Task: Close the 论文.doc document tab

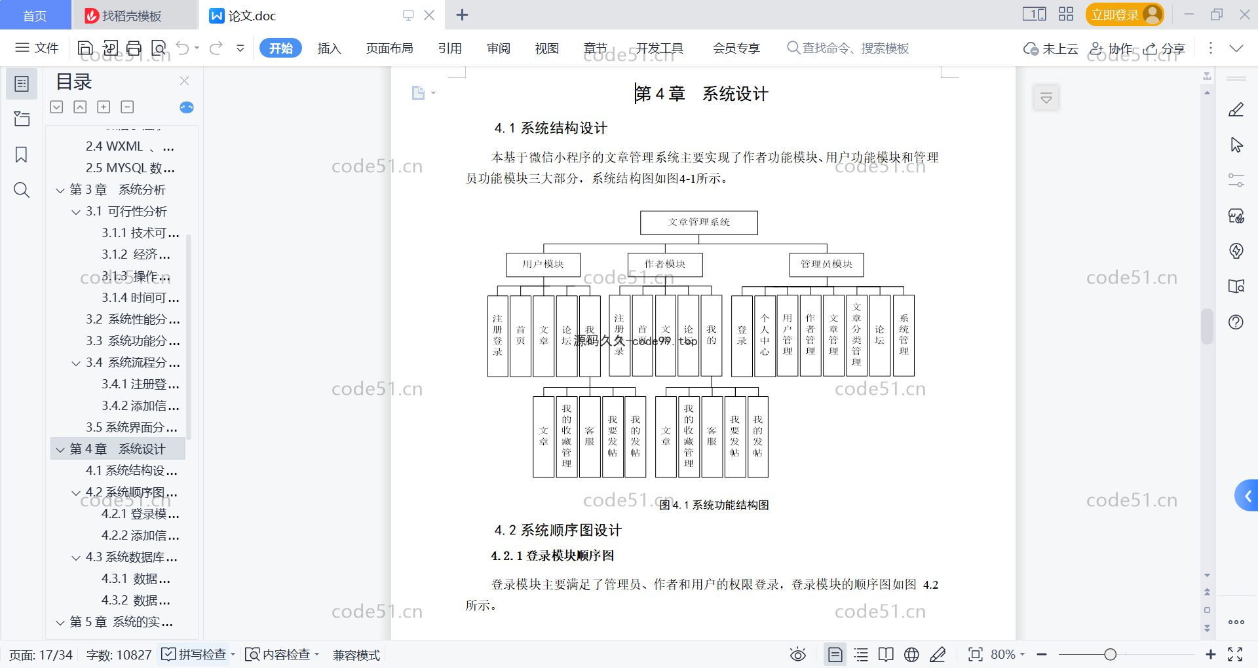Action: [429, 15]
